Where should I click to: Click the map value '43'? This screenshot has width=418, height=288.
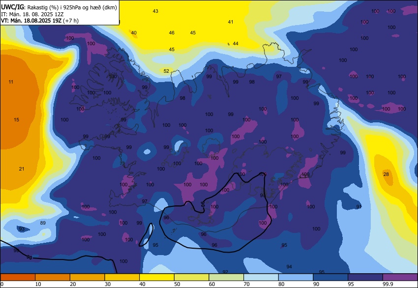(x=155, y=11)
